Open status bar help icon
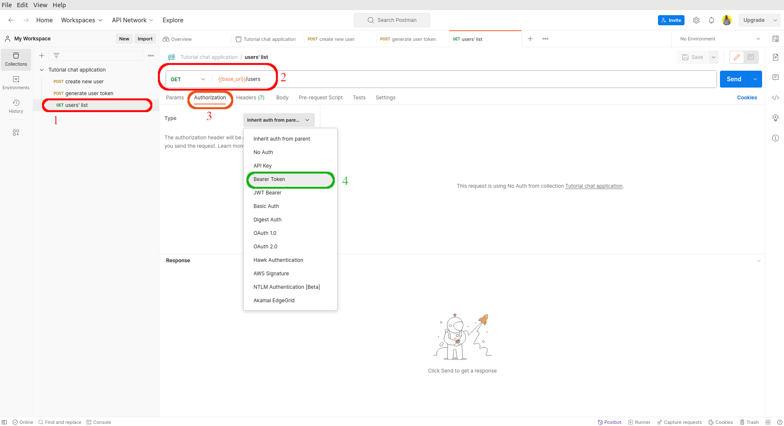 coord(780,422)
